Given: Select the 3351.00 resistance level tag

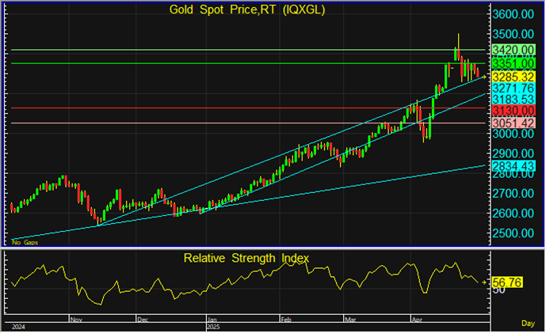Looking at the screenshot, I should coord(513,63).
